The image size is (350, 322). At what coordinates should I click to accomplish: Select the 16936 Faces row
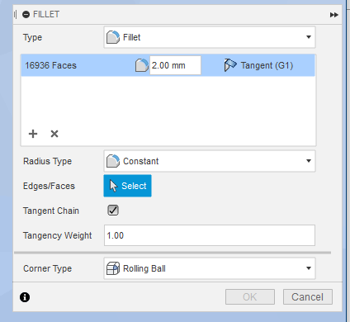[x=168, y=65]
